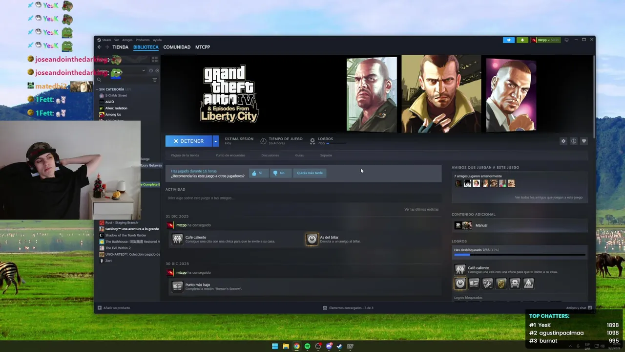Show ready-to-play games filter icon
Screen dimensions: 625x352
coord(157,70)
